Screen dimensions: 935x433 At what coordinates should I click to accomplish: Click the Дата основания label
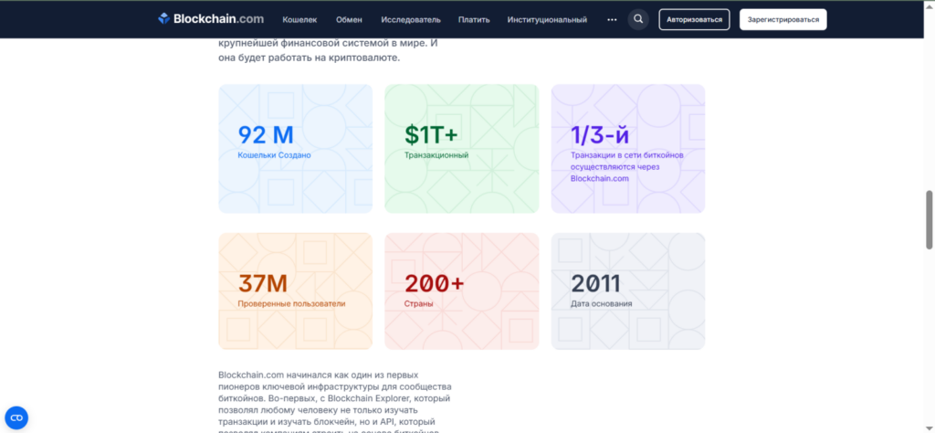pos(601,303)
